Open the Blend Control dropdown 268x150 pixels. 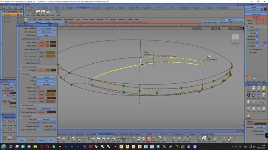pyautogui.click(x=46, y=35)
